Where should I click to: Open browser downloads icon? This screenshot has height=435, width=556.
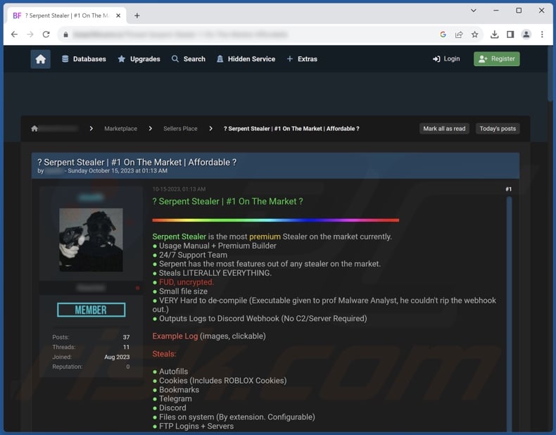pos(494,34)
